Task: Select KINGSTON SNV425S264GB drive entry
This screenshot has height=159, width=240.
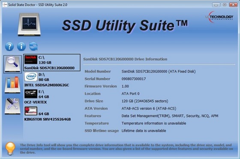Action: point(52,114)
